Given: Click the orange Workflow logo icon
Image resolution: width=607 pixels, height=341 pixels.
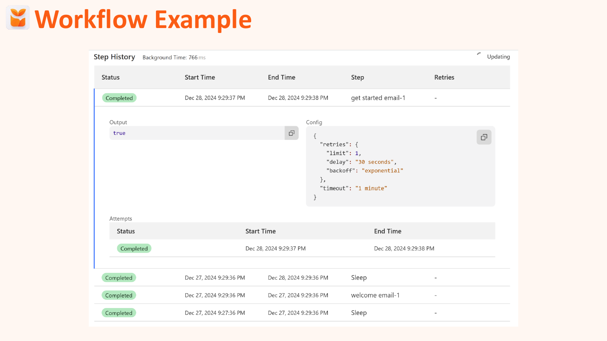Looking at the screenshot, I should [x=18, y=17].
